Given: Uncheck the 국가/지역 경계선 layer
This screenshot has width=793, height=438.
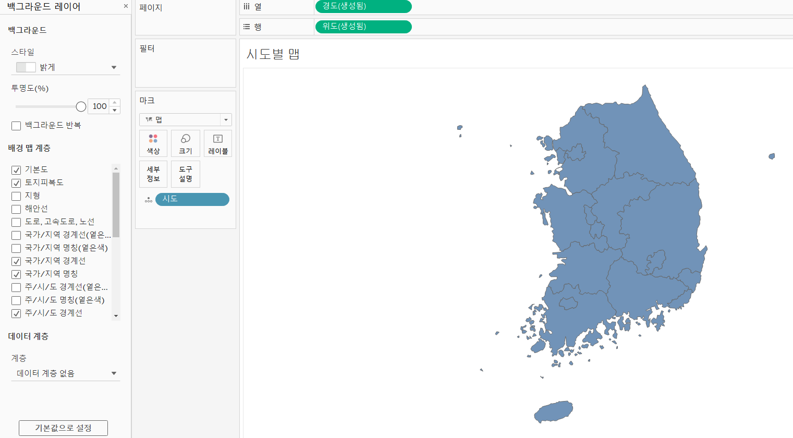Looking at the screenshot, I should (16, 261).
